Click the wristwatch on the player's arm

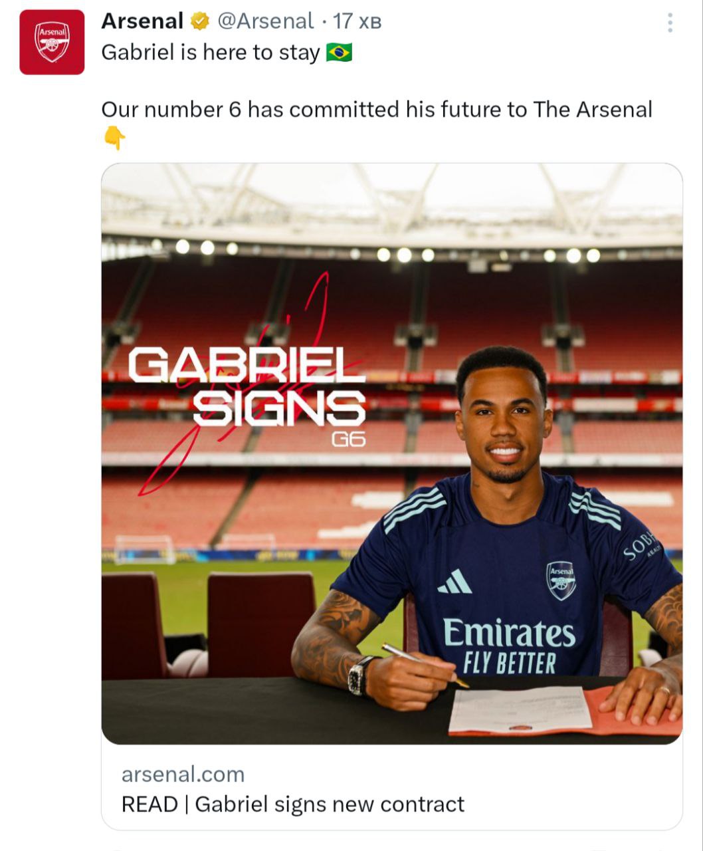click(x=359, y=675)
